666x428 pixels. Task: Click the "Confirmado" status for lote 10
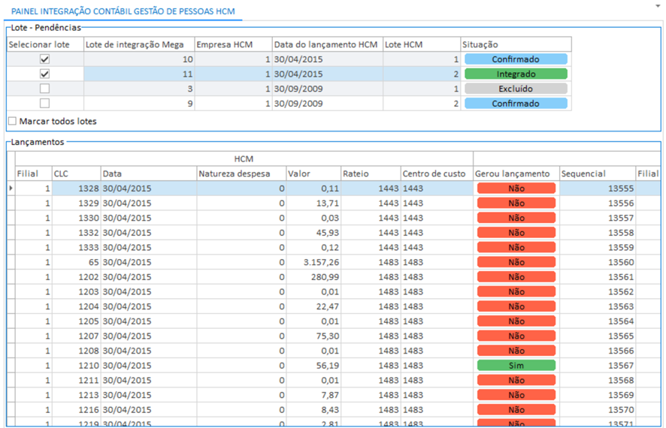(516, 59)
